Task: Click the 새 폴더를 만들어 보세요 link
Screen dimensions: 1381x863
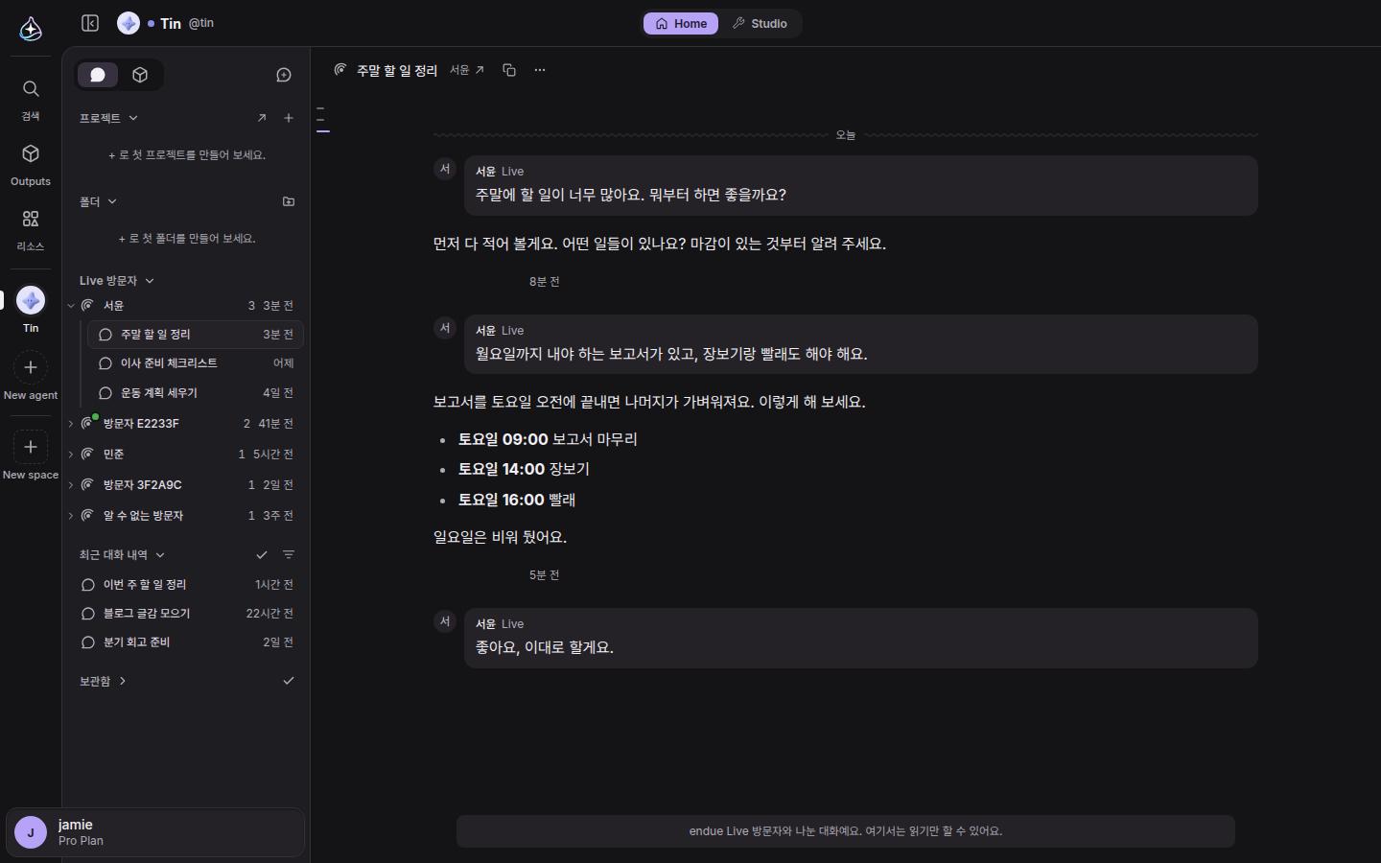Action: (187, 238)
